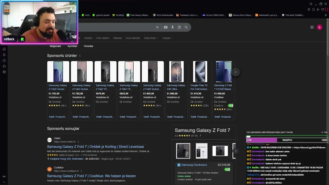Switch to the Kısa videolar tab

tap(133, 38)
